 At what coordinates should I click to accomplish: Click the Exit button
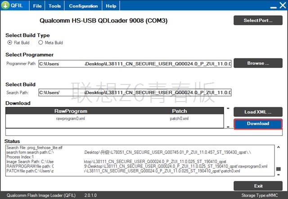click(258, 186)
